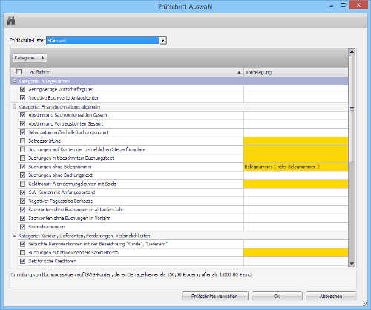371x310 pixels.
Task: Uncheck GuV-Konten mit Anfangsbestand
Action: tap(22, 193)
